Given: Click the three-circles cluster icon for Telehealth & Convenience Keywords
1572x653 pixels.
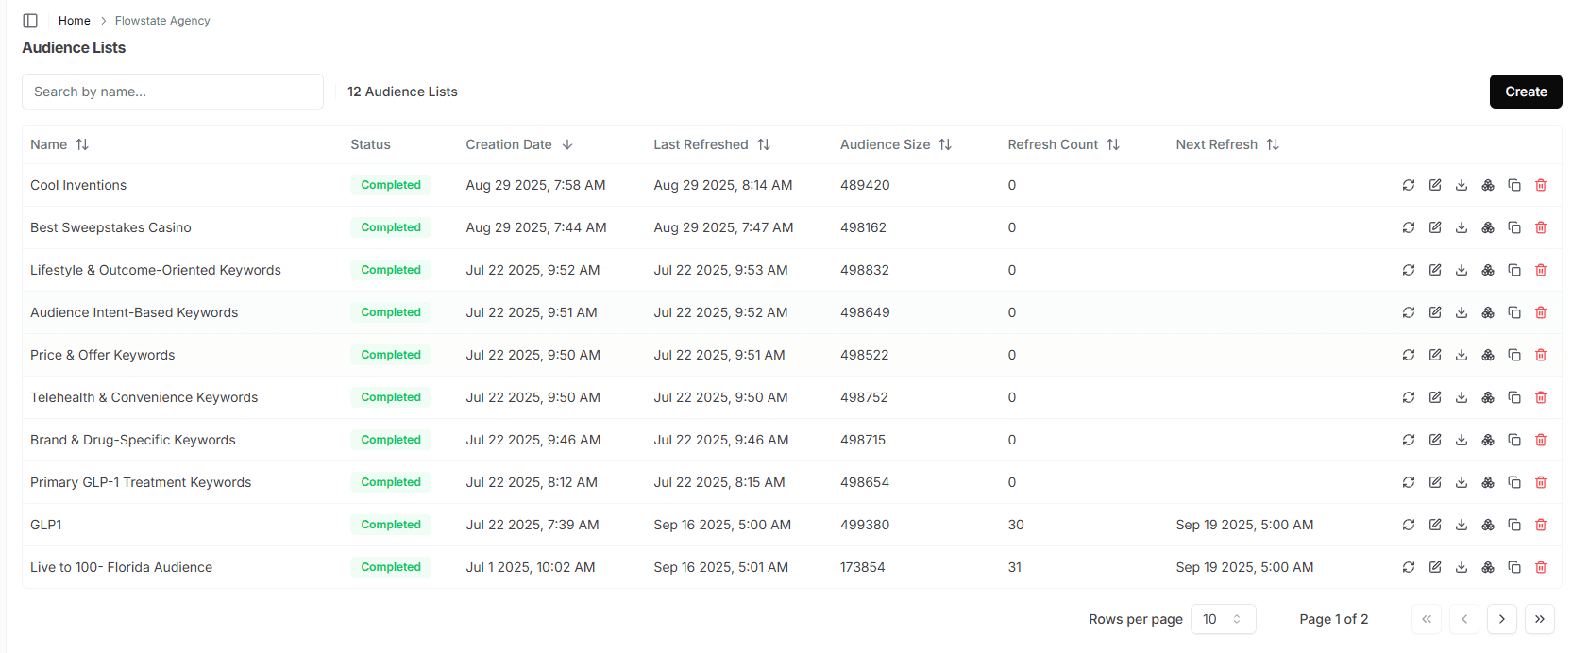Looking at the screenshot, I should pyautogui.click(x=1488, y=397).
